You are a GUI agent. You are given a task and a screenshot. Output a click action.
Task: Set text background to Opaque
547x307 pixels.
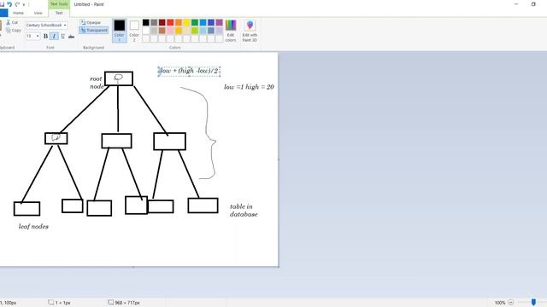click(91, 22)
